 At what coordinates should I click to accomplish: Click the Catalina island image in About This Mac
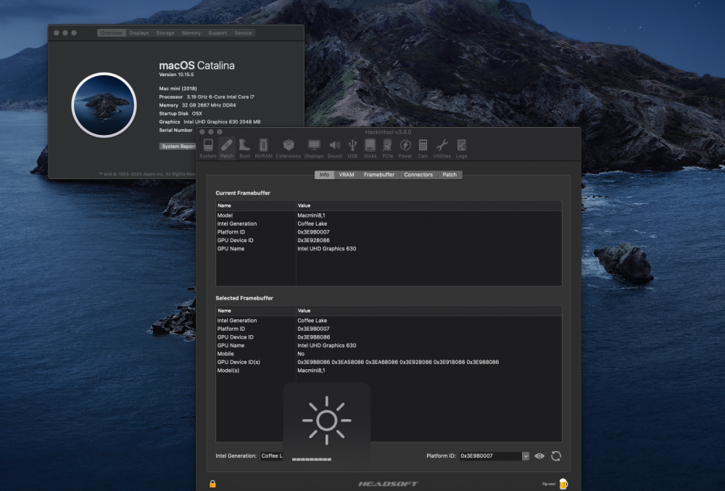(104, 105)
